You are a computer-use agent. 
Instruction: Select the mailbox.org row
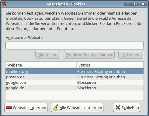click(x=74, y=71)
